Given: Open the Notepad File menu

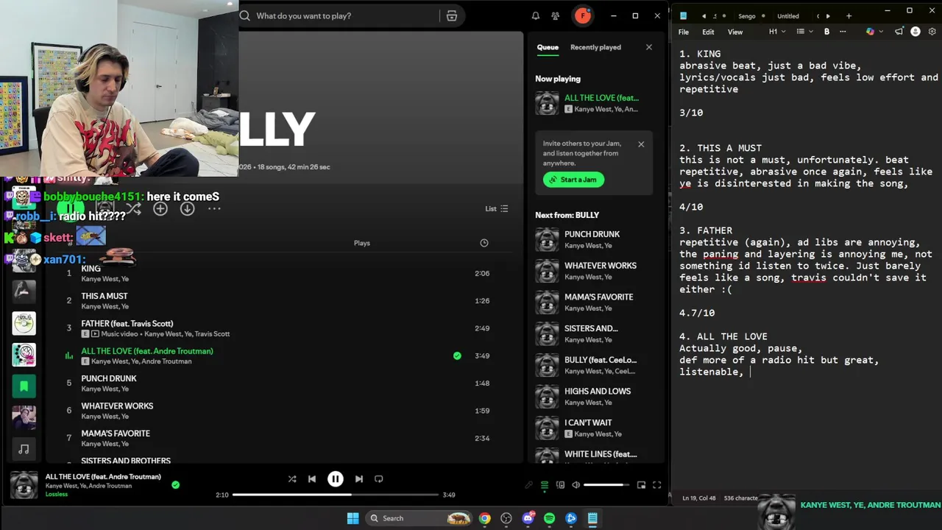Looking at the screenshot, I should (684, 32).
